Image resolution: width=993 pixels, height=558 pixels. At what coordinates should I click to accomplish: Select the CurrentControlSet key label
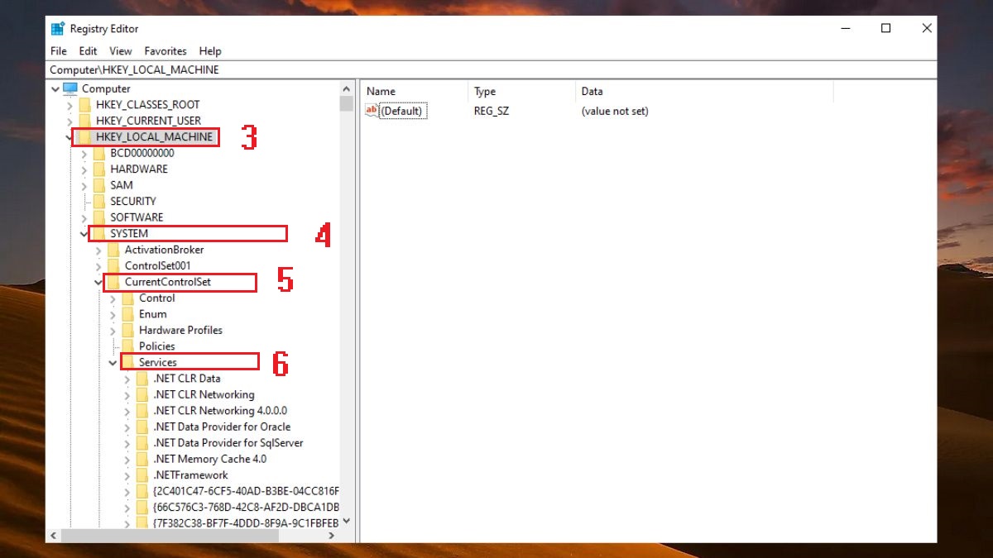[167, 282]
